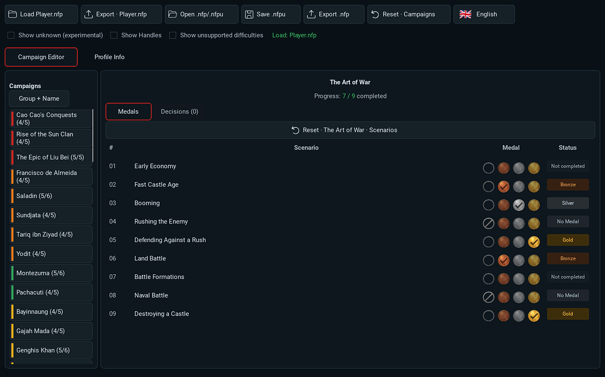
Task: Set silver medal for Fast Castle Age
Action: pyautogui.click(x=518, y=186)
